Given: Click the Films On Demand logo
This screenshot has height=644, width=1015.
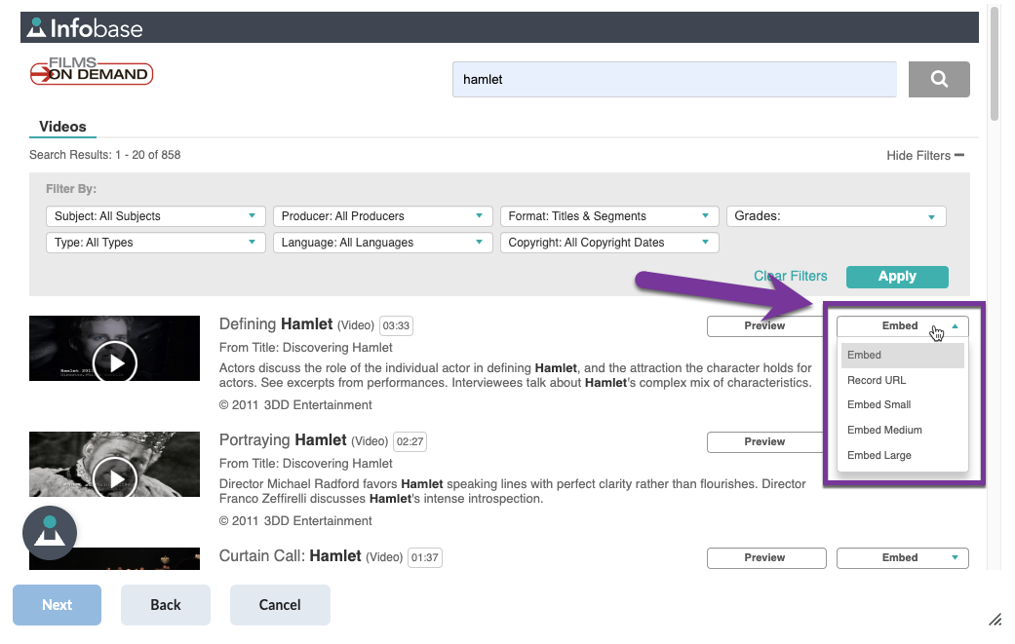Looking at the screenshot, I should click(91, 71).
